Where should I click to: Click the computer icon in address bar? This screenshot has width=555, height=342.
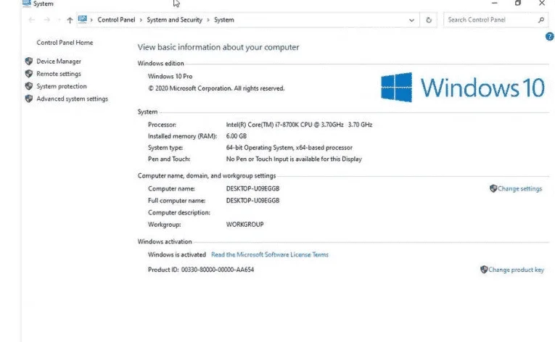83,19
